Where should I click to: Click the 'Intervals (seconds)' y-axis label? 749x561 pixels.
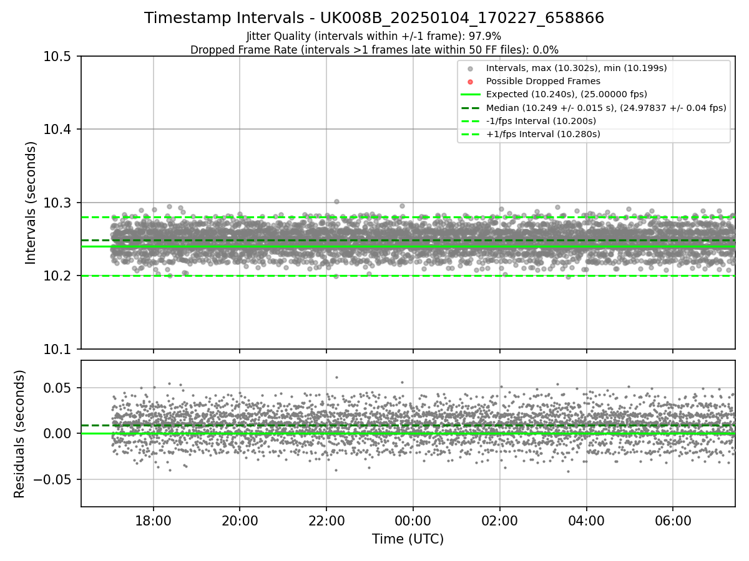[31, 203]
